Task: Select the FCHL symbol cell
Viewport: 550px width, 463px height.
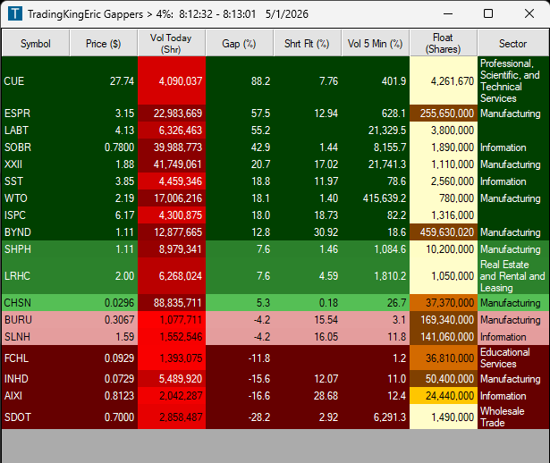Action: 36,358
